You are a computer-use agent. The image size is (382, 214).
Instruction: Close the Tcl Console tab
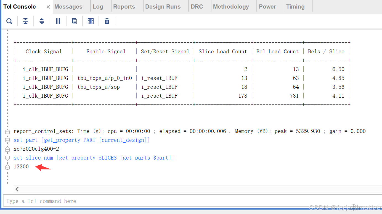pyautogui.click(x=48, y=7)
